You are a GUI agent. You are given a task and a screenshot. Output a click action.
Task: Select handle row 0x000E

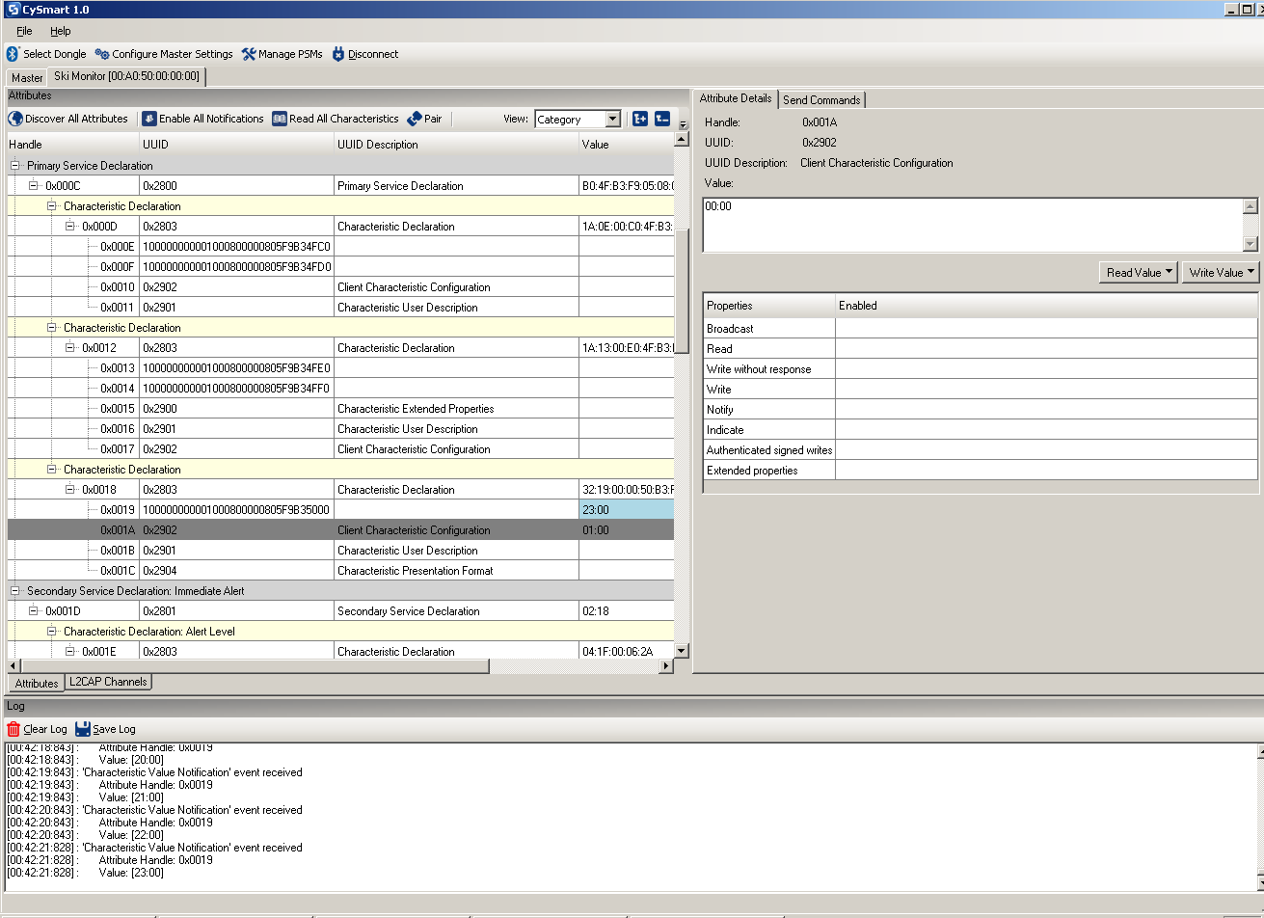click(x=340, y=247)
